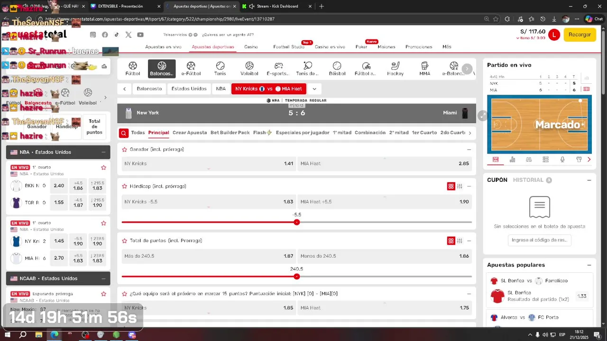Image resolution: width=607 pixels, height=341 pixels.
Task: Switch to Especiales por jugador tab
Action: pos(303,133)
